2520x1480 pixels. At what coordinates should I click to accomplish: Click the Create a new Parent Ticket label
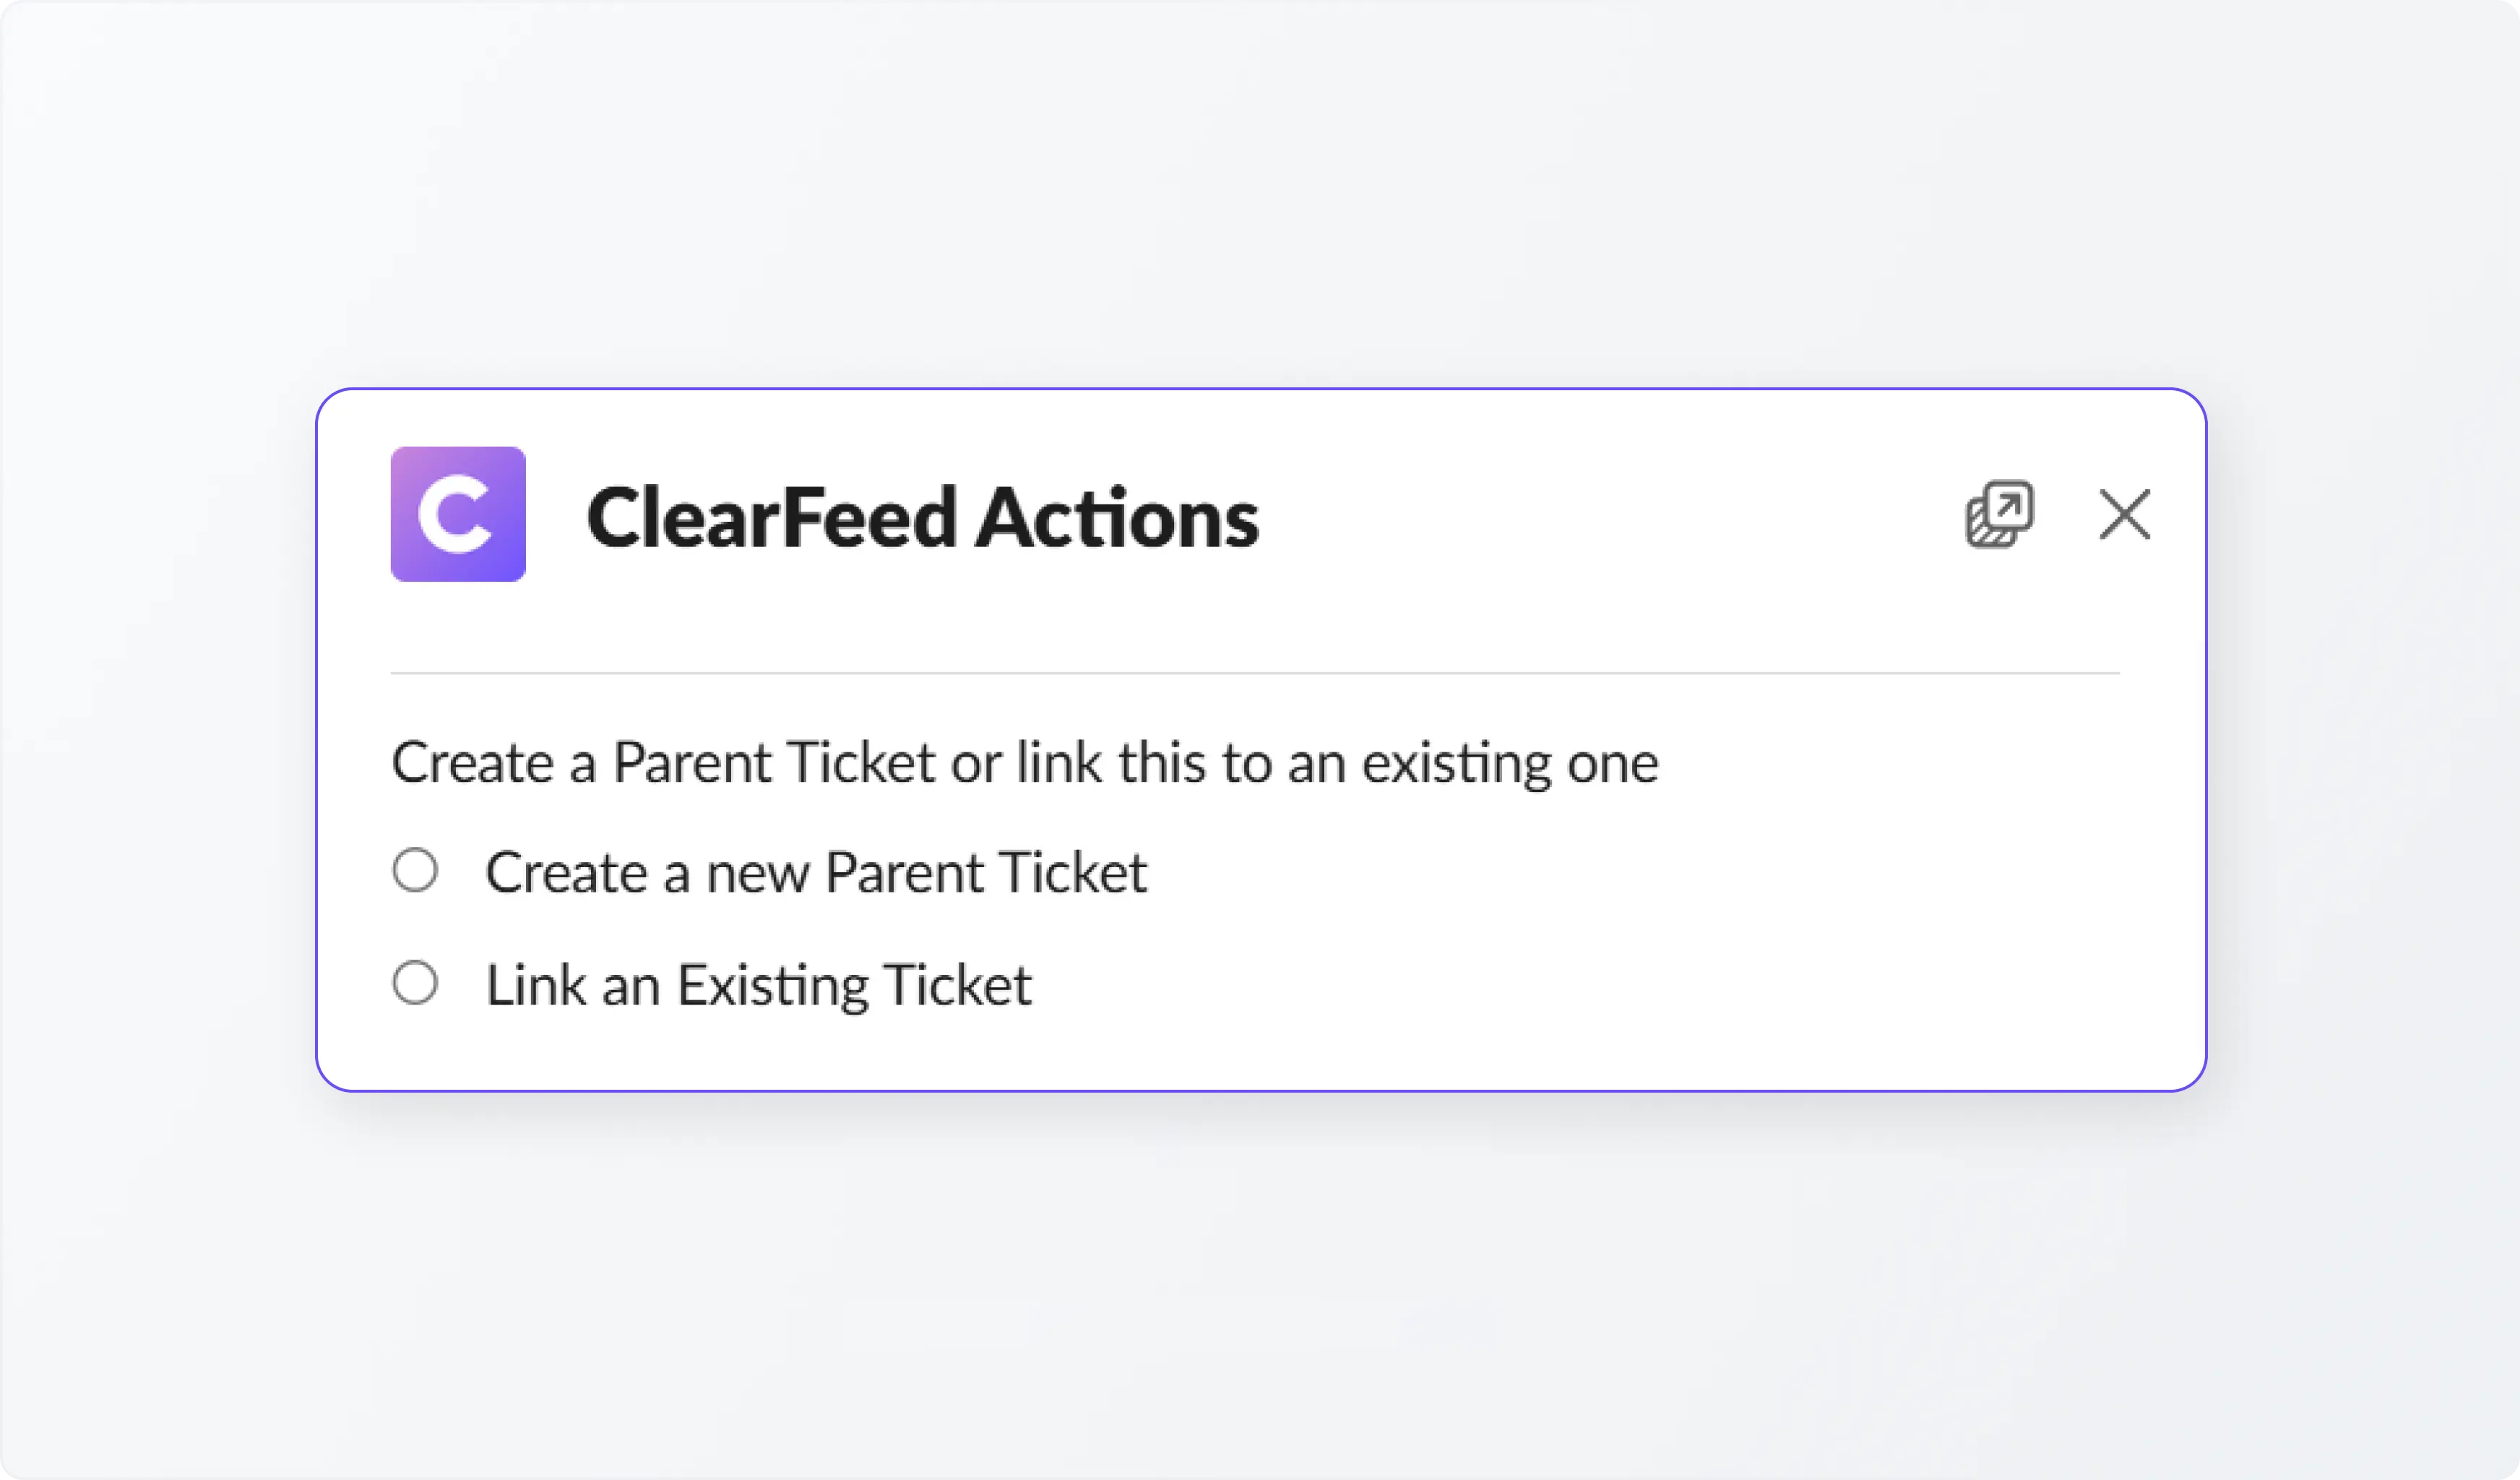point(816,870)
